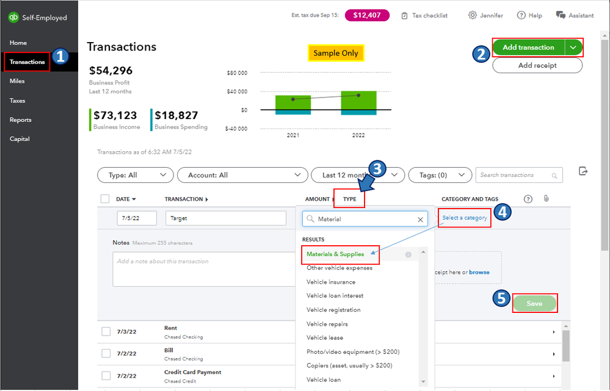Image resolution: width=610 pixels, height=391 pixels.
Task: Click the Select a category link
Action: [465, 218]
